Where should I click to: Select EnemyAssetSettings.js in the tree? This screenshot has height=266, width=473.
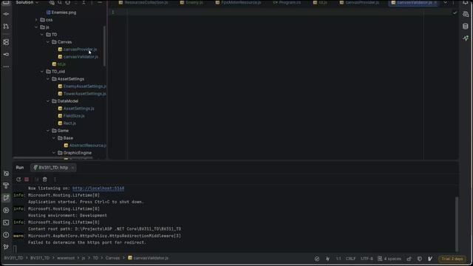tap(84, 86)
